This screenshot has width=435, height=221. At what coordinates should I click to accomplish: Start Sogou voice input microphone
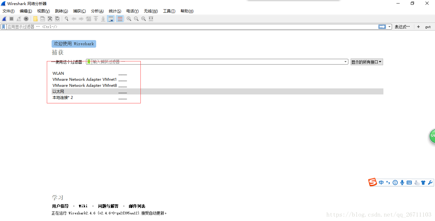point(402,183)
